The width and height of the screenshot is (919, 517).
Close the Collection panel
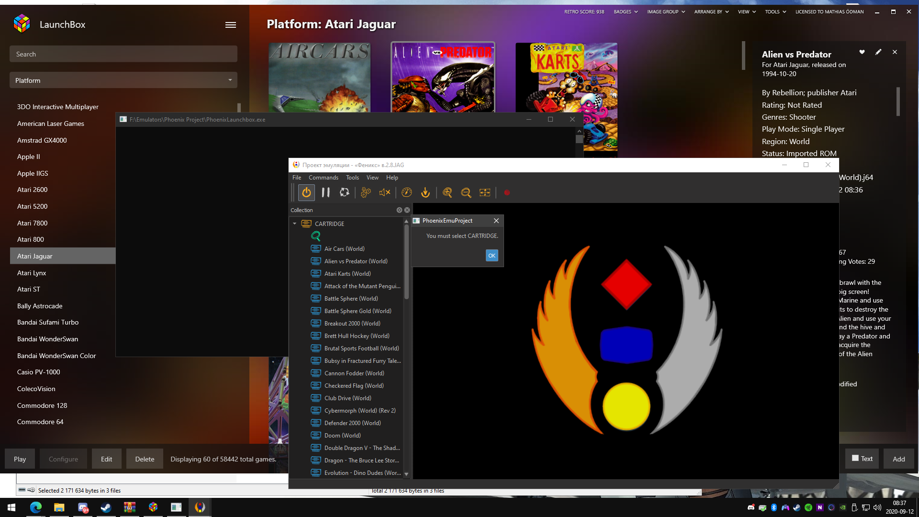tap(407, 210)
